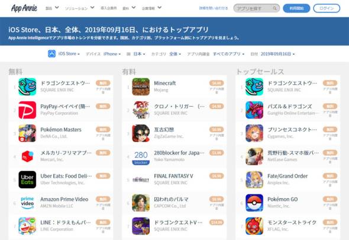Open the すべてのアプリ filter dropdown

click(228, 54)
